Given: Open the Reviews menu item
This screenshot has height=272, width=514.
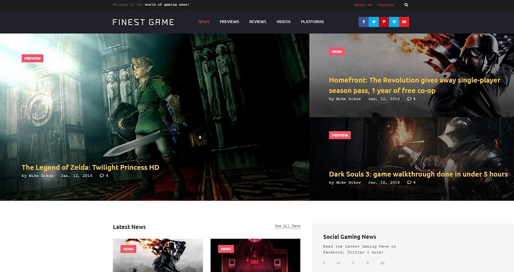Looking at the screenshot, I should pos(258,22).
